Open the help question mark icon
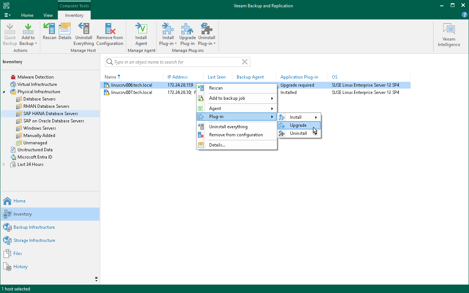Viewport: 469px width, 293px height. [464, 15]
